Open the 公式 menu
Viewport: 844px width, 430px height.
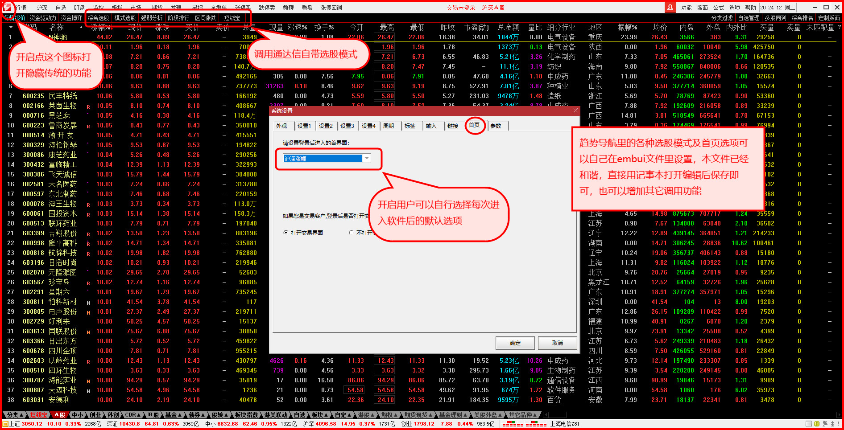click(x=718, y=8)
